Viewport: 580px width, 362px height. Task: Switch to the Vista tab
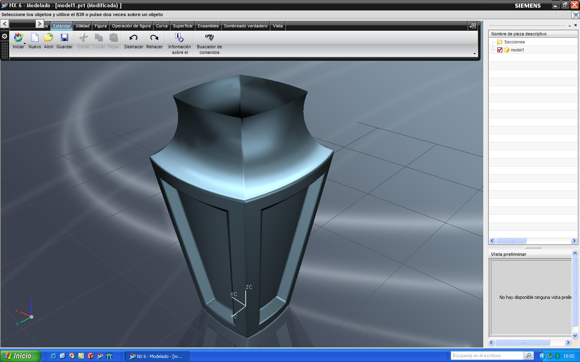coord(278,26)
